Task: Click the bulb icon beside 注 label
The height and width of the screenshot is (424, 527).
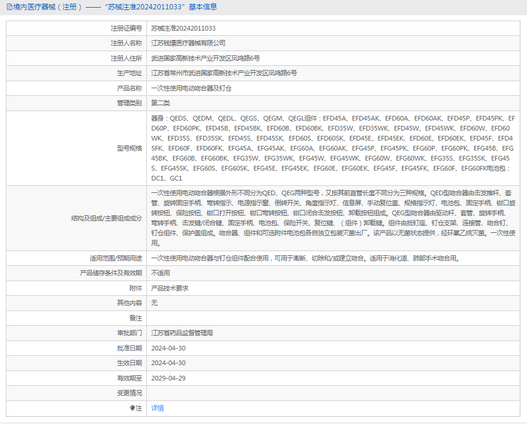Action: tap(132, 408)
